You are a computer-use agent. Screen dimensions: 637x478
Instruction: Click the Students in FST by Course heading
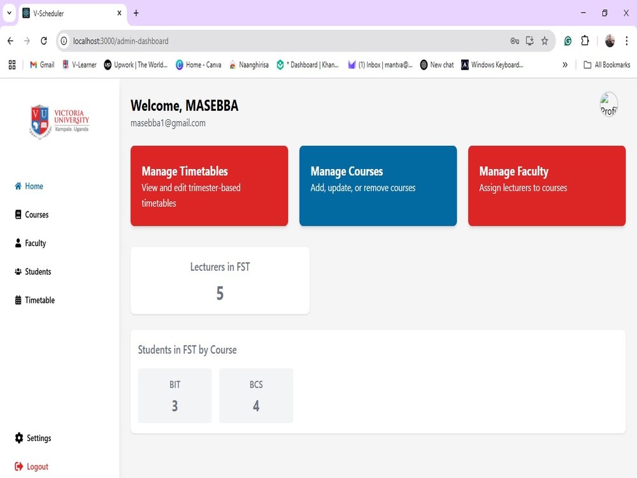pyautogui.click(x=187, y=349)
